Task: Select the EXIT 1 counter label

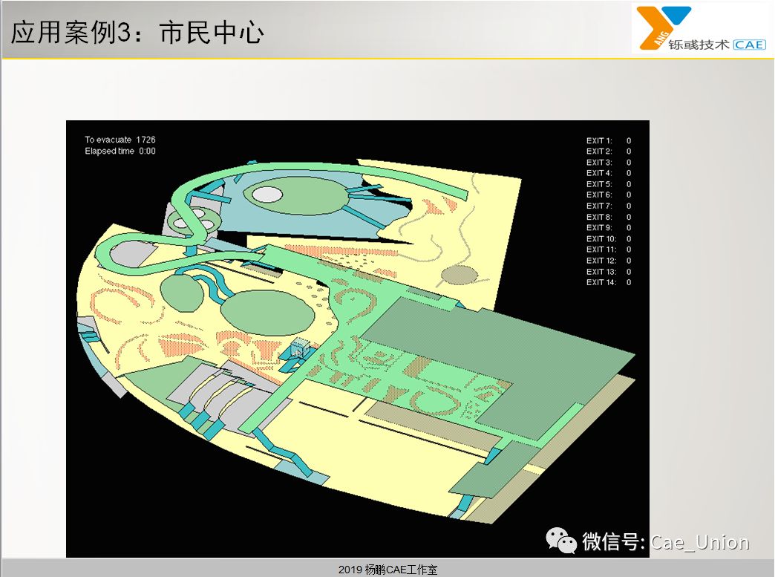Action: [x=600, y=140]
